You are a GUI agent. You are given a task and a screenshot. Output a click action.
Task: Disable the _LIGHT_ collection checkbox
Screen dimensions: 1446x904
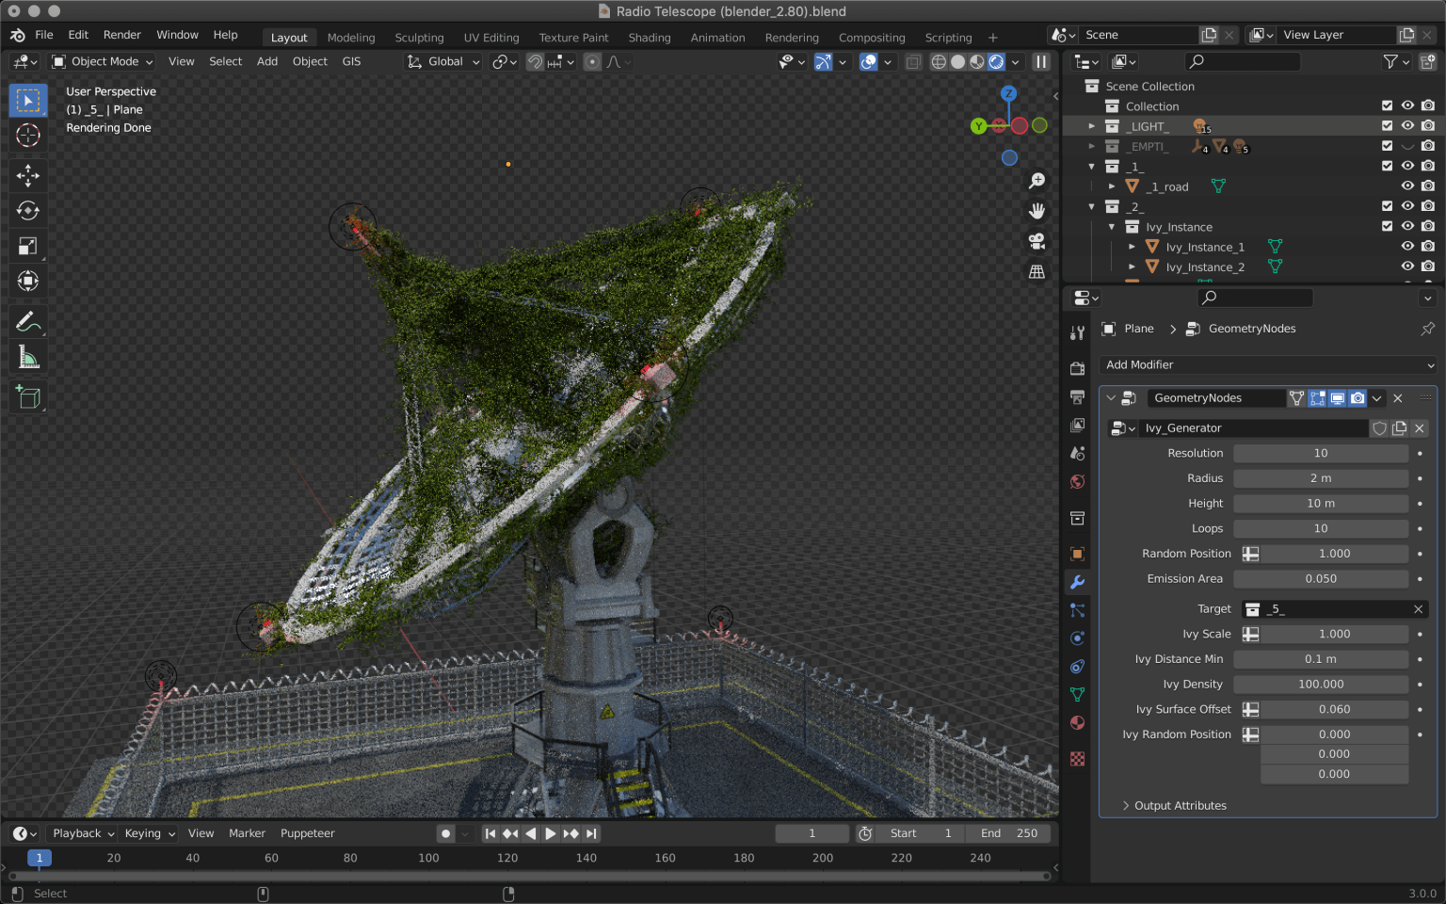coord(1387,125)
